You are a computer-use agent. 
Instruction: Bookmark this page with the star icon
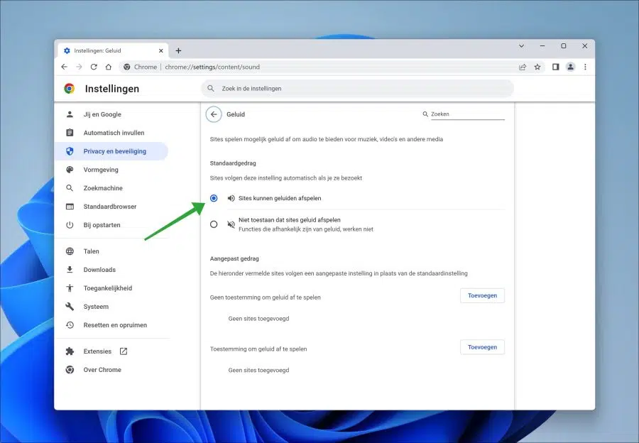[x=537, y=67]
